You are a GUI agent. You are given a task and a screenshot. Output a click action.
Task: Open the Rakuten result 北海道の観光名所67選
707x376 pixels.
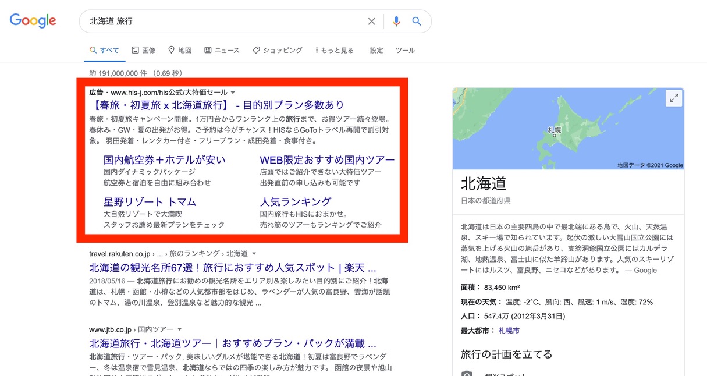233,268
